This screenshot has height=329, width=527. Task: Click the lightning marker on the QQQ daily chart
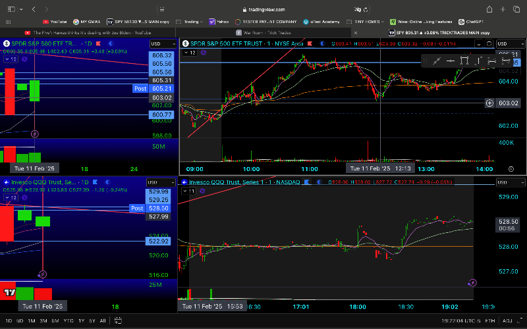coord(42,274)
